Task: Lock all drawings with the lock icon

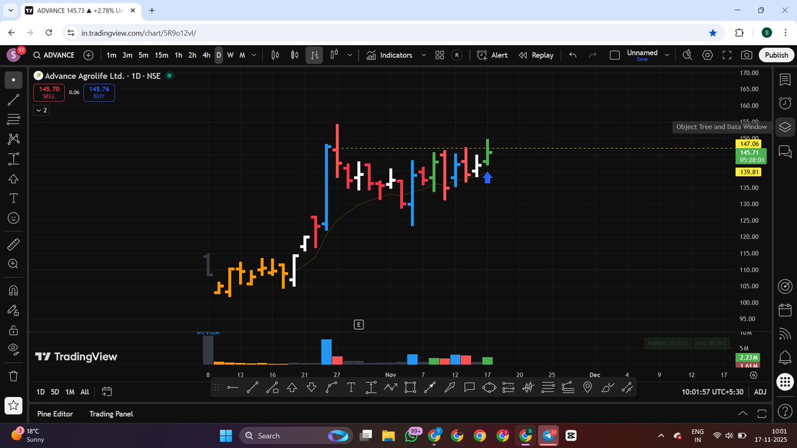Action: [13, 330]
